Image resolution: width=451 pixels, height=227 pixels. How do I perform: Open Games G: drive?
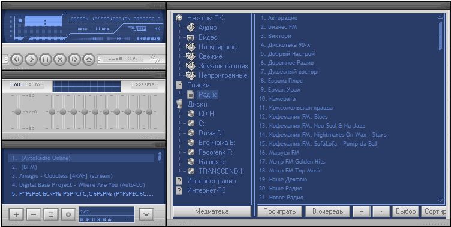pos(212,162)
